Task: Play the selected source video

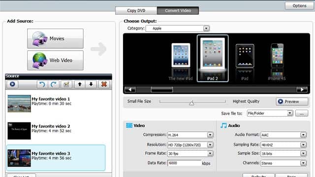Action: (x=12, y=84)
